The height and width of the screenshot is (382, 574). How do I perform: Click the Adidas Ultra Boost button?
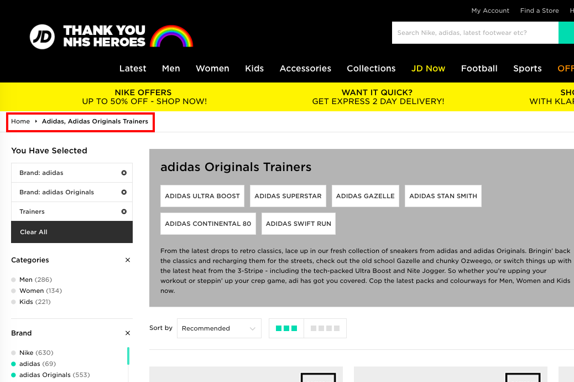tap(202, 196)
